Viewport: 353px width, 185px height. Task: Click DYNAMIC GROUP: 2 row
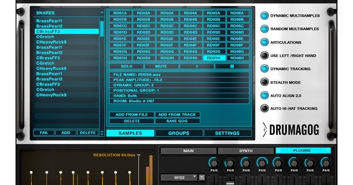pos(179,85)
